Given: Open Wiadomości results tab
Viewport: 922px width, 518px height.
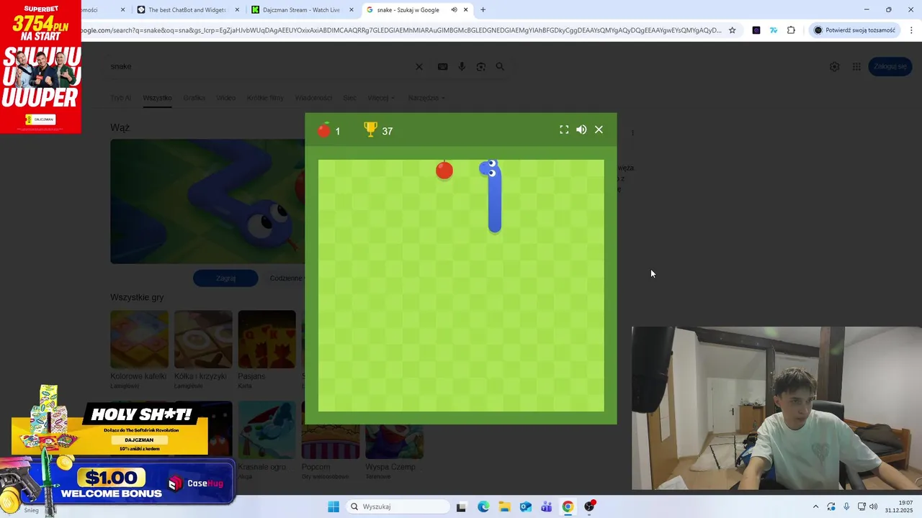Looking at the screenshot, I should 313,98.
